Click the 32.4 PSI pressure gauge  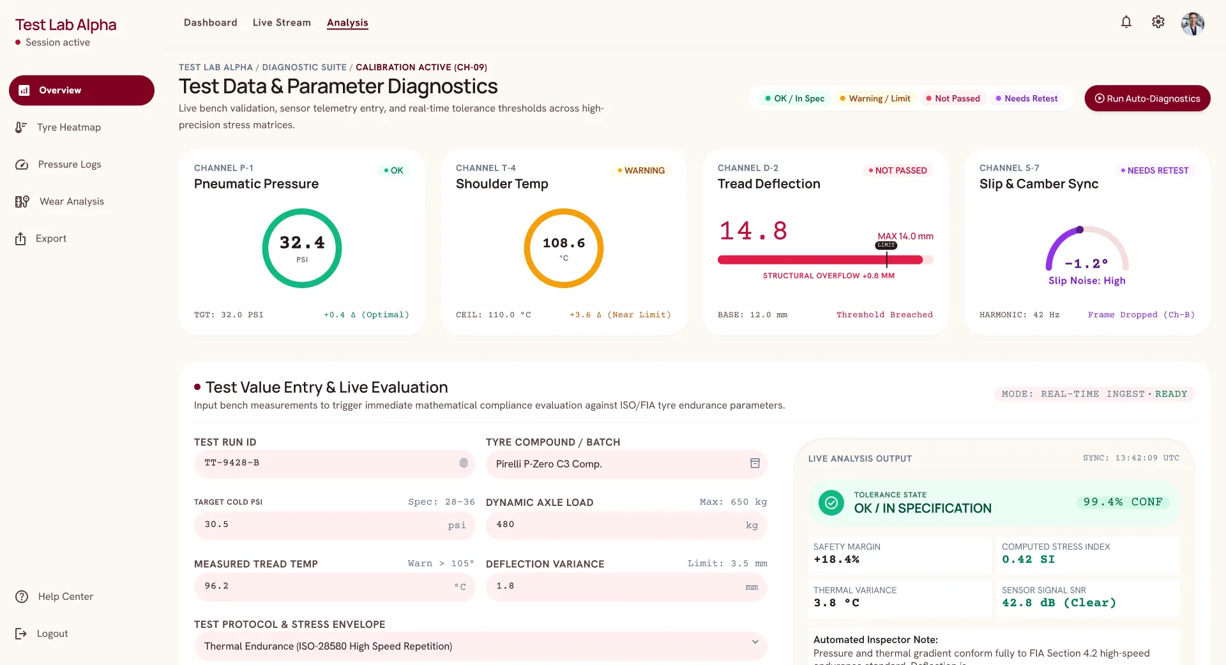pos(302,248)
